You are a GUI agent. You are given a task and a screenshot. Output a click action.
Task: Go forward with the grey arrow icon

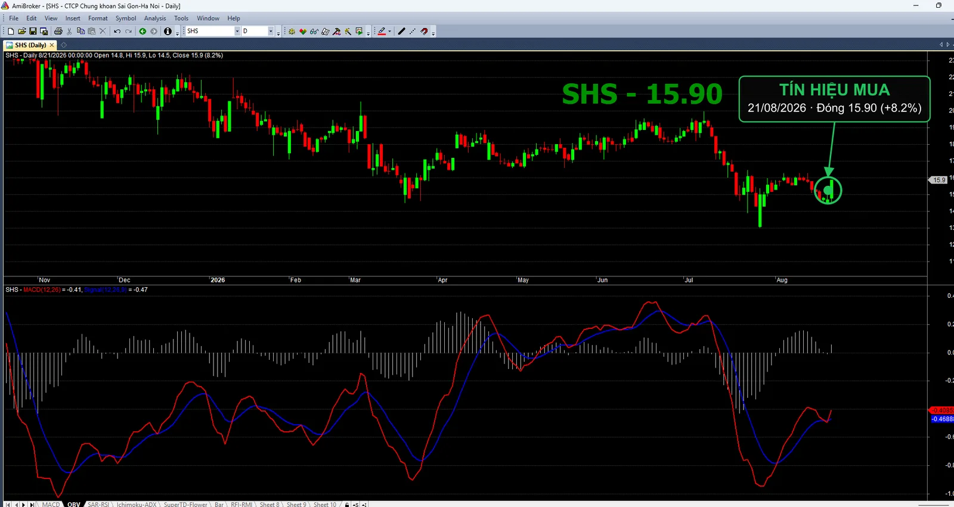coord(154,31)
